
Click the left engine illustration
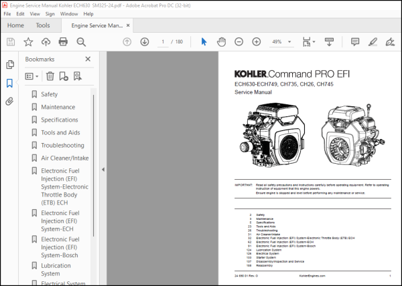click(273, 135)
